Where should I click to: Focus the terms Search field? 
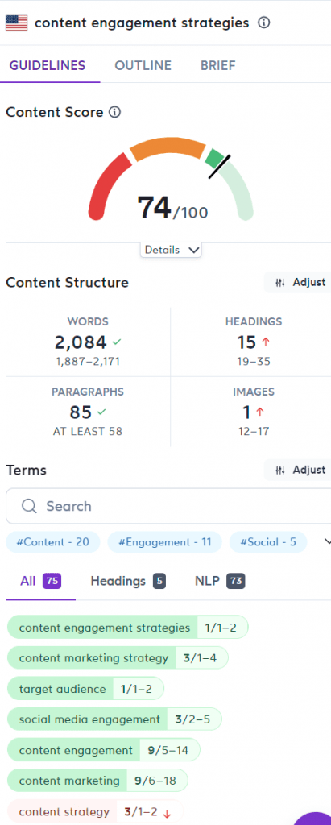point(168,506)
